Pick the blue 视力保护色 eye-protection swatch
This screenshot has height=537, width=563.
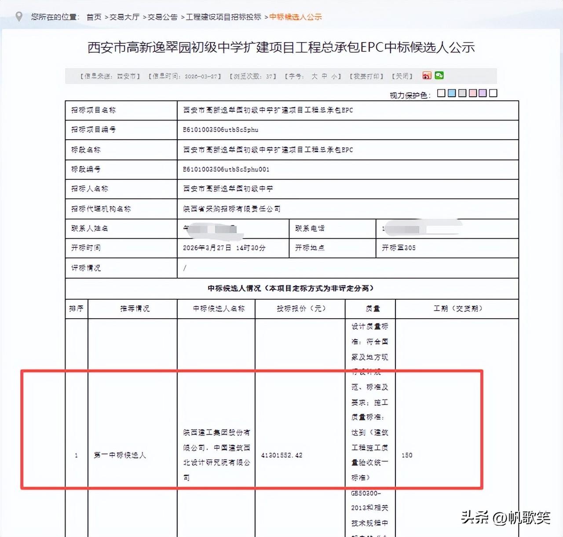(x=451, y=93)
